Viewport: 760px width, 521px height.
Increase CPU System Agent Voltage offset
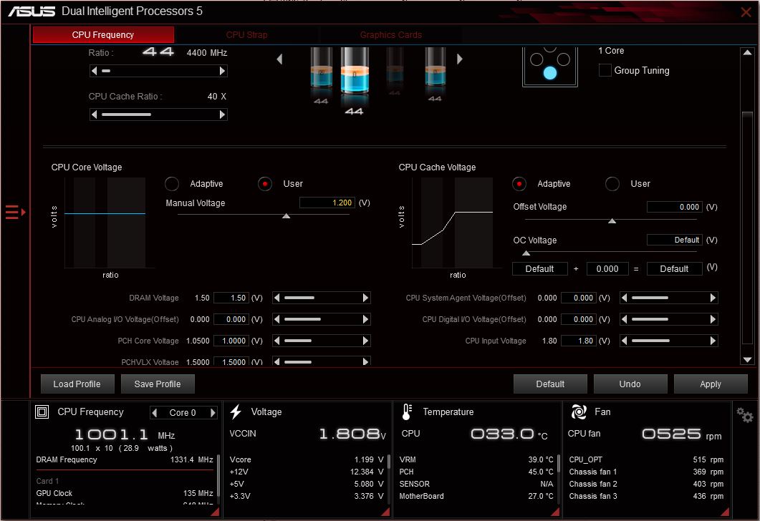(713, 298)
